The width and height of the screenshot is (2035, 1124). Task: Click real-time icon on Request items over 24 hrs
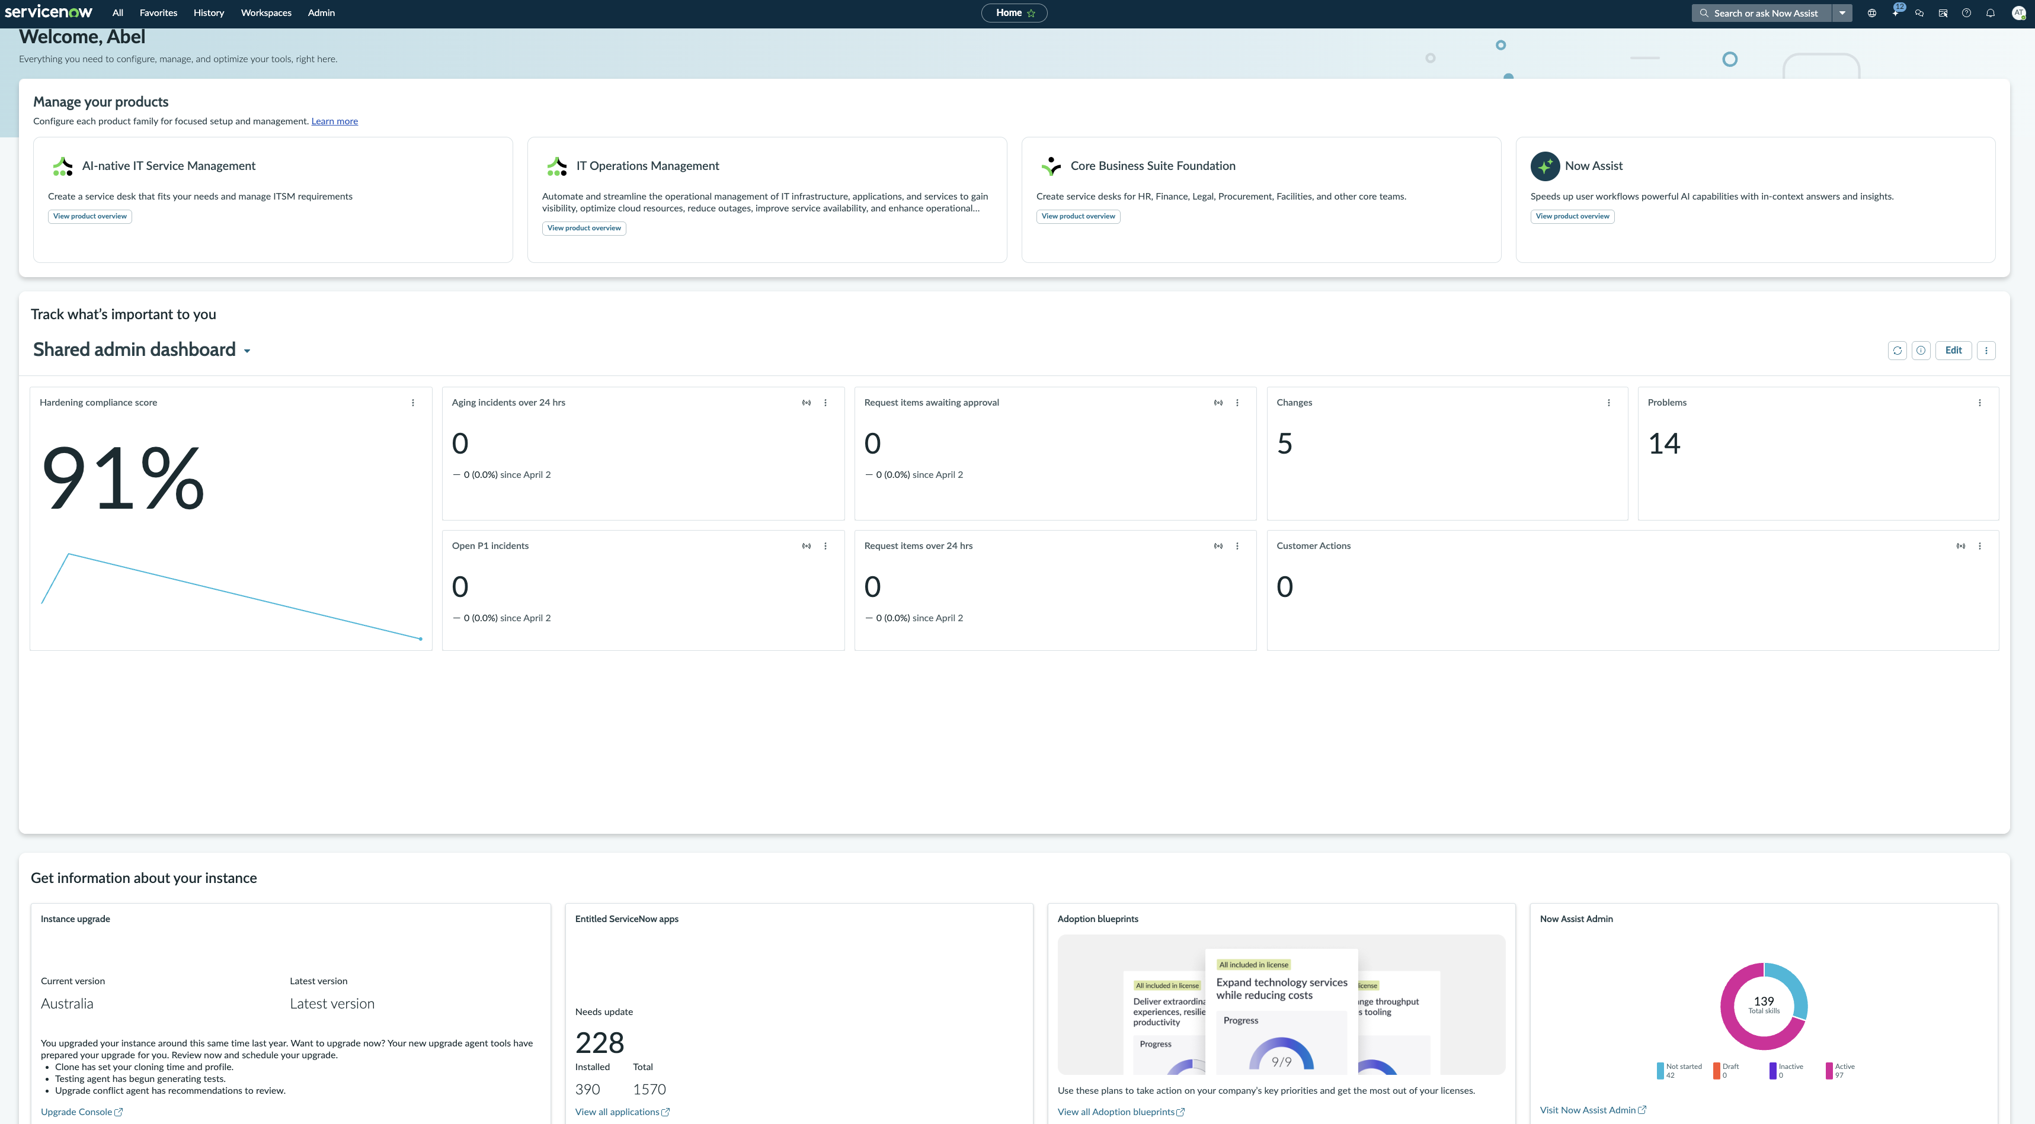pyautogui.click(x=1218, y=546)
